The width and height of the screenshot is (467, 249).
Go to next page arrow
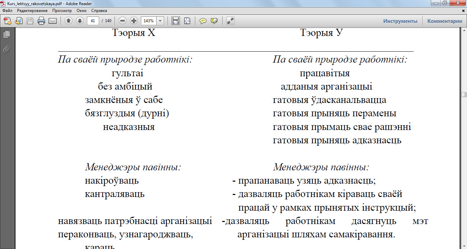[80, 21]
